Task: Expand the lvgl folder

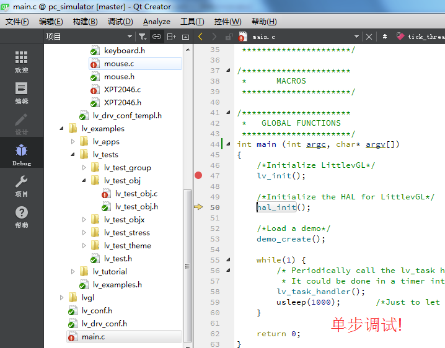Action: coord(61,297)
